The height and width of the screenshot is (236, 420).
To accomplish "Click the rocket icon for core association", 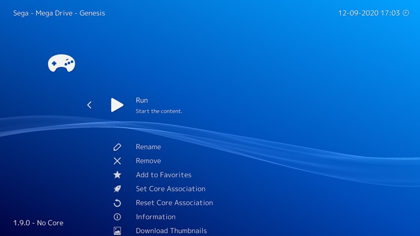I will pyautogui.click(x=117, y=189).
